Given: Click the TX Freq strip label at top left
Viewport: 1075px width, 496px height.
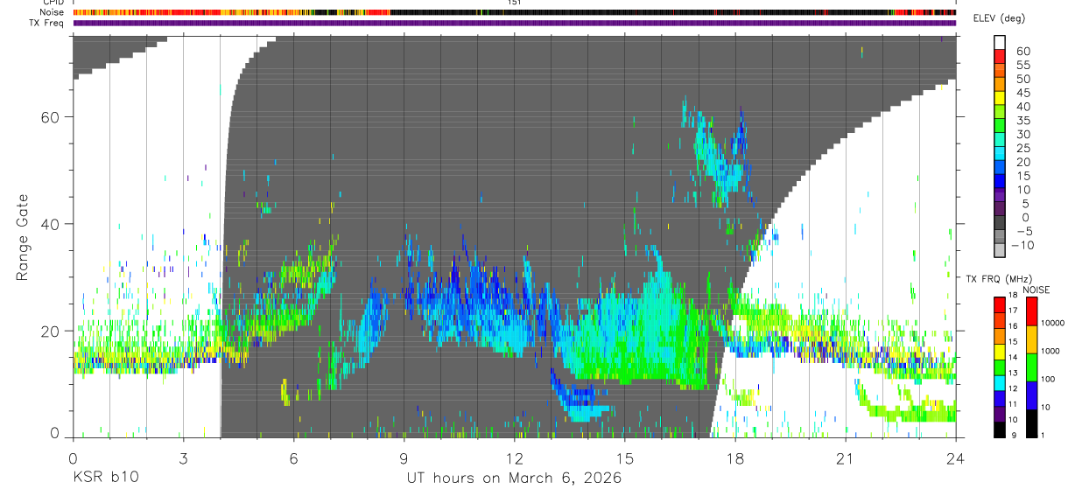Looking at the screenshot, I should [x=47, y=23].
